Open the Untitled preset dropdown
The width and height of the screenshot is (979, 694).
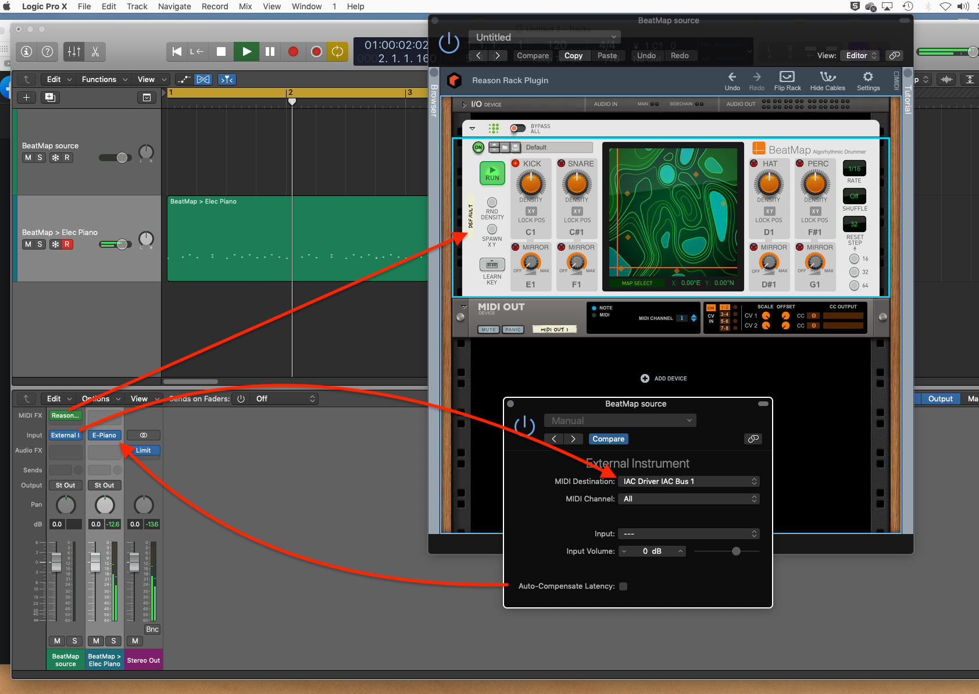(545, 37)
